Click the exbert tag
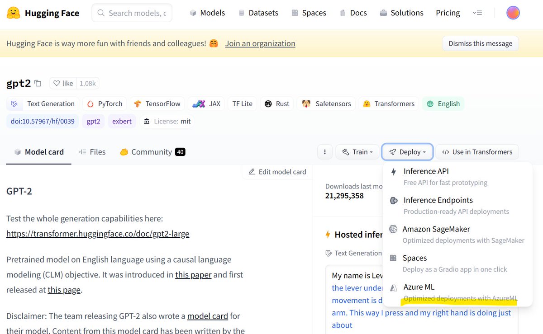The width and height of the screenshot is (543, 334). [122, 121]
